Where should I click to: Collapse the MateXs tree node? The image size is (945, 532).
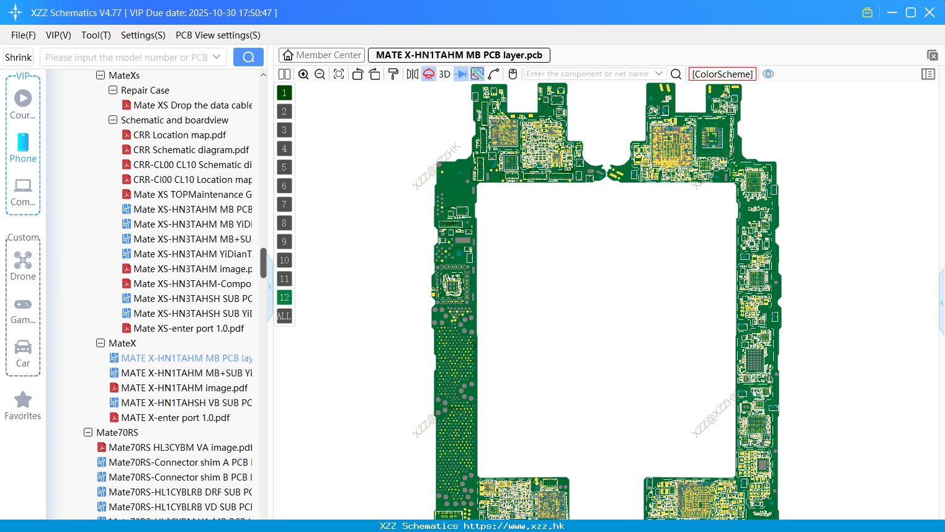click(101, 75)
